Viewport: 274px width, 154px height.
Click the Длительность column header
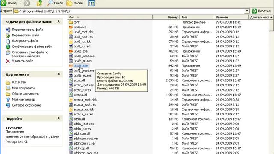point(259,17)
